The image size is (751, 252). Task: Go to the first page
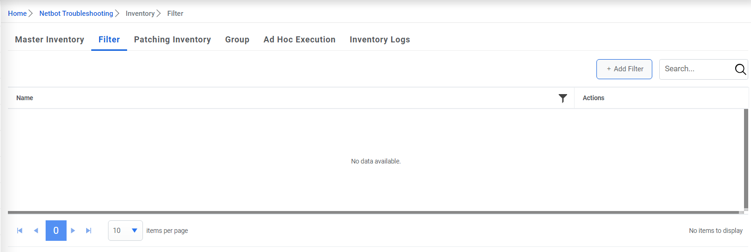tap(20, 231)
